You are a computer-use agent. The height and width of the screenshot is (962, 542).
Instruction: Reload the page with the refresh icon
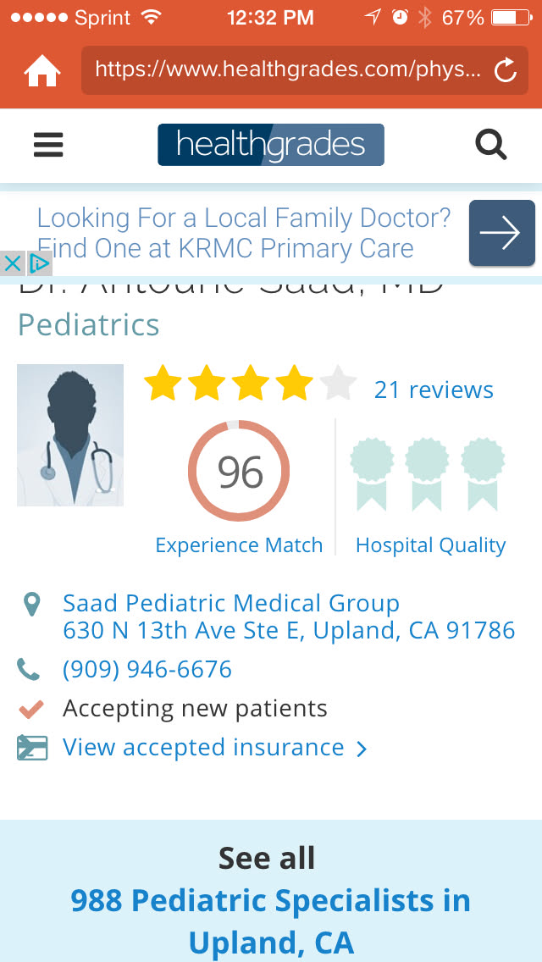point(505,70)
